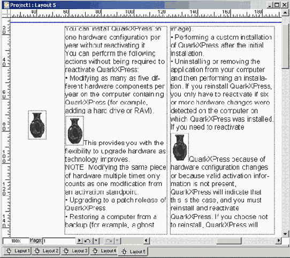This screenshot has height=258, width=290.
Task: Click the line 'adding a hard drive or RAM).'
Action: coord(110,111)
